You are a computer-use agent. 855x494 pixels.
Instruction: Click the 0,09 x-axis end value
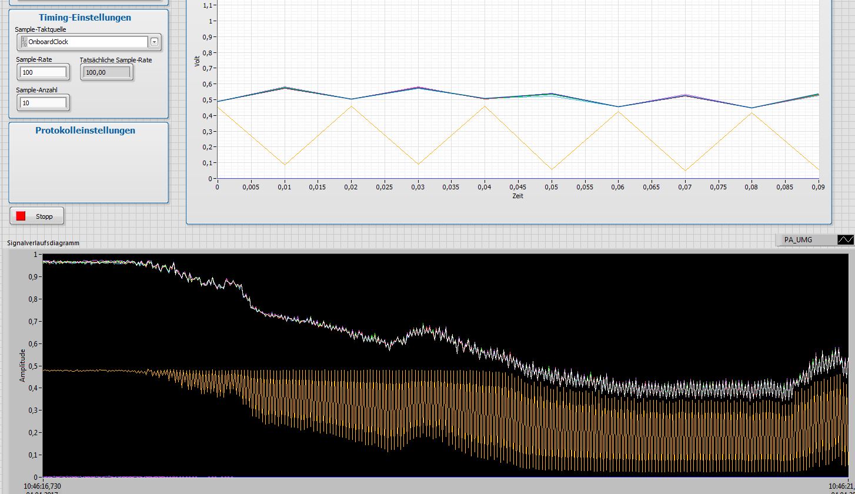pyautogui.click(x=819, y=187)
